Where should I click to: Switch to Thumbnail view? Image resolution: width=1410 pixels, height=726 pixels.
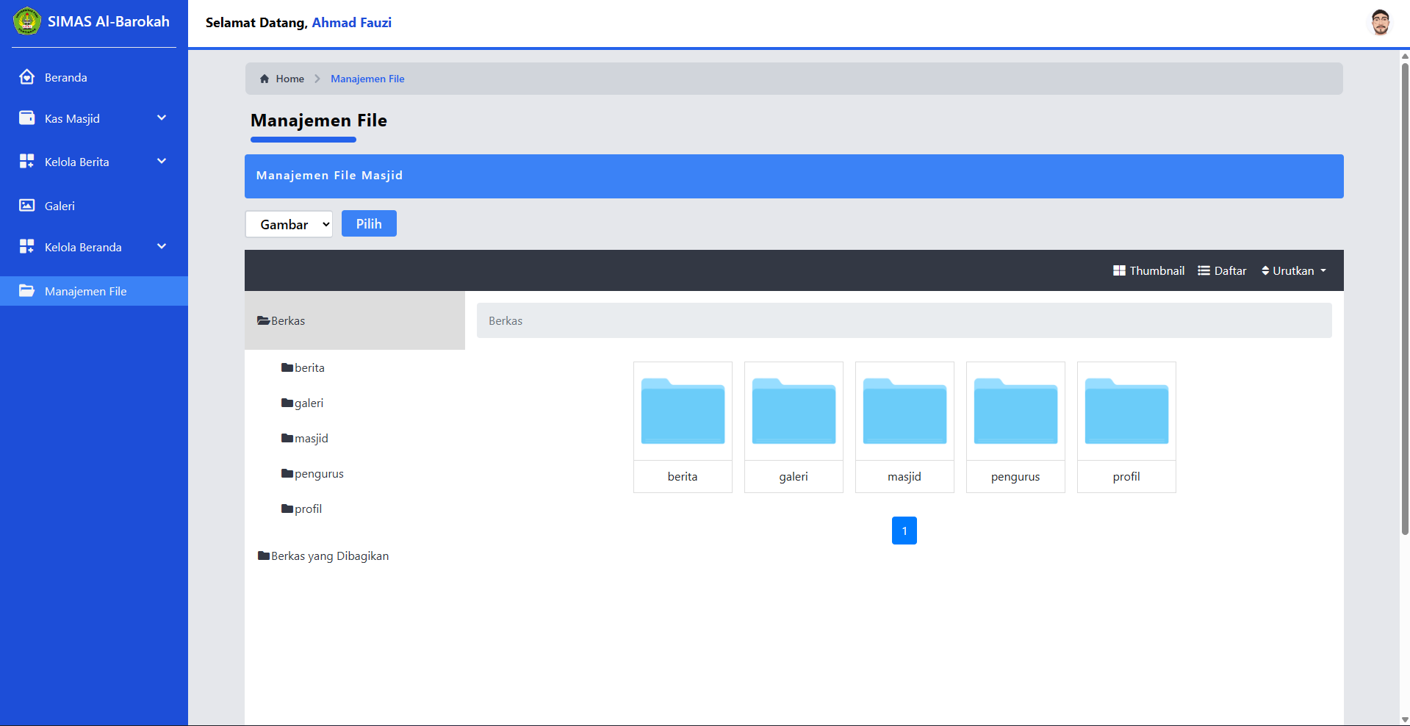point(1148,270)
